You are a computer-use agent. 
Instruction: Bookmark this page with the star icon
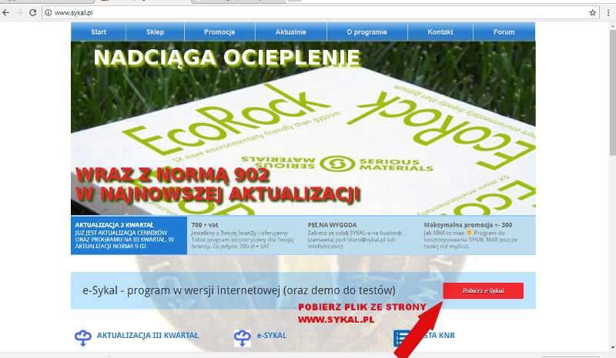coord(592,12)
